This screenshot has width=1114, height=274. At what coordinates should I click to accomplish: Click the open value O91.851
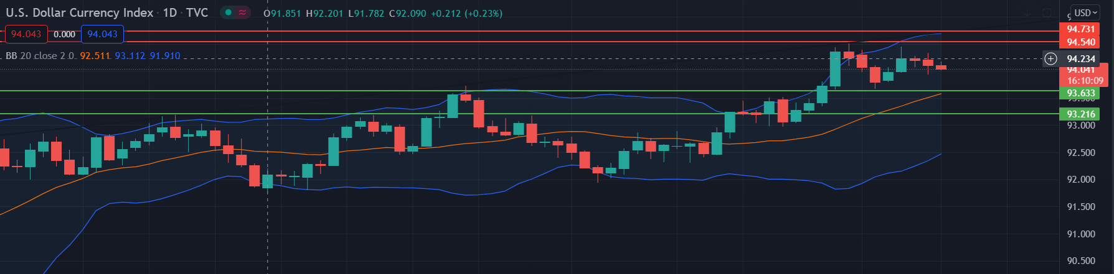(282, 13)
